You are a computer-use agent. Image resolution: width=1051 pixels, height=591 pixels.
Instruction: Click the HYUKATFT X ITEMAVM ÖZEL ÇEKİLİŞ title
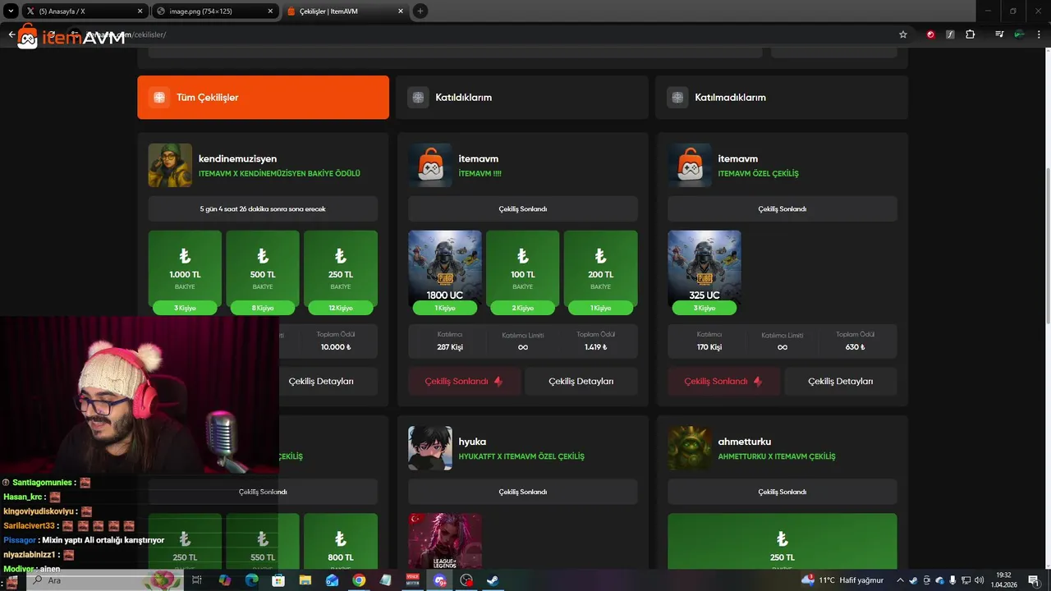pyautogui.click(x=521, y=456)
